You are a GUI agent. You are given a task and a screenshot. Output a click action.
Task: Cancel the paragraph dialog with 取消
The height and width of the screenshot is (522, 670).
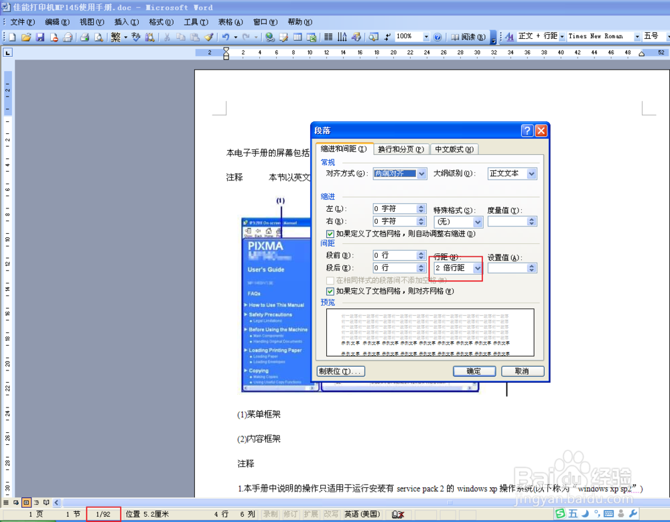pyautogui.click(x=522, y=371)
